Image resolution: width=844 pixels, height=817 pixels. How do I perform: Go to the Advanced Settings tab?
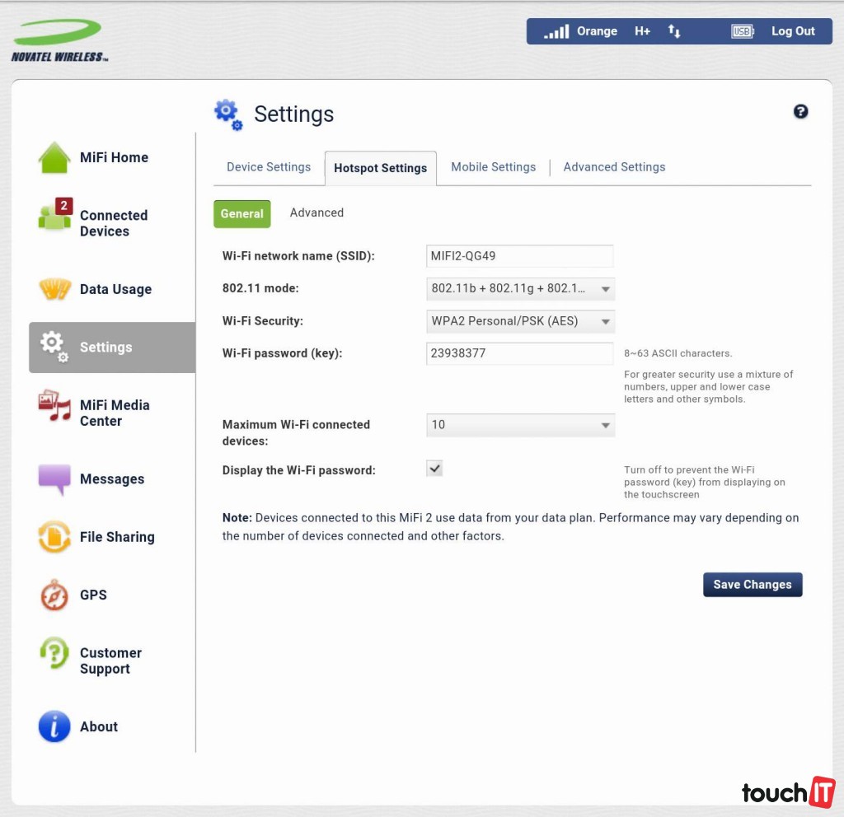tap(614, 167)
